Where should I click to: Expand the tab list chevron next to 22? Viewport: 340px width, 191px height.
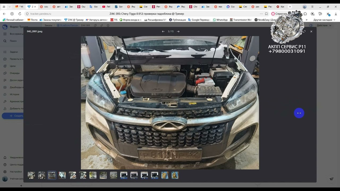click(x=10, y=7)
